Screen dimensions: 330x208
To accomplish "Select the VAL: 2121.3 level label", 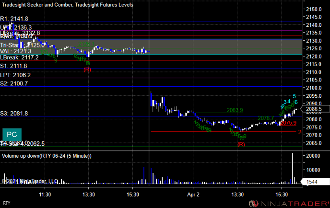I will coord(16,51).
